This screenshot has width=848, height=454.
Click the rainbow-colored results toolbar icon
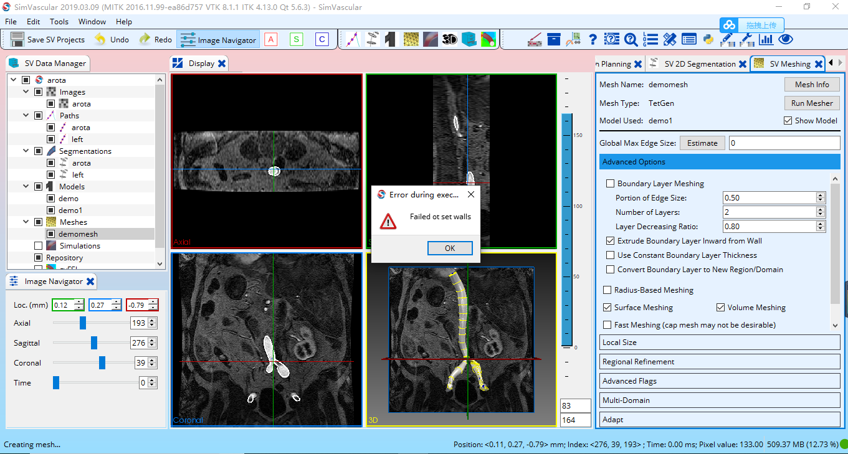pyautogui.click(x=488, y=39)
